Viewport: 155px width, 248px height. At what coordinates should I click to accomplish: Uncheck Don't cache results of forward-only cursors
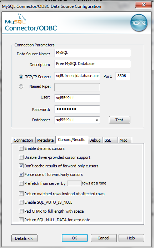point(21,166)
